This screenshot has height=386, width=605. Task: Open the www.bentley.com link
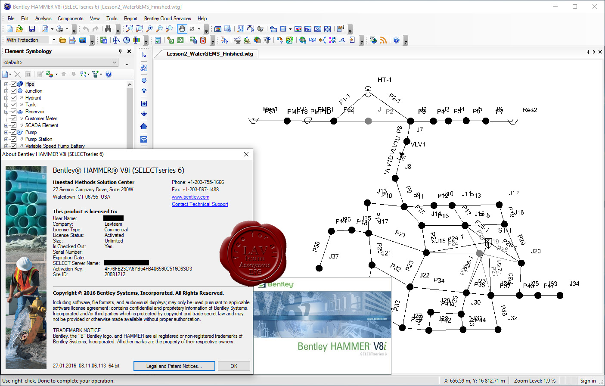click(x=191, y=197)
